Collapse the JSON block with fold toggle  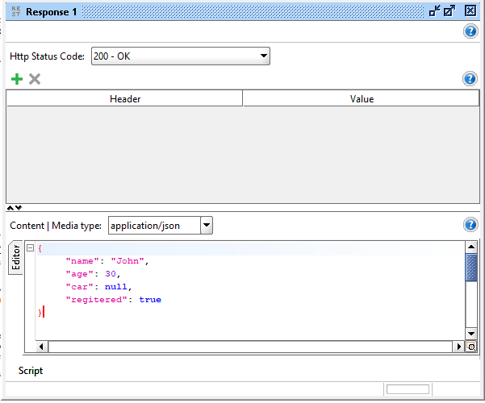point(30,248)
